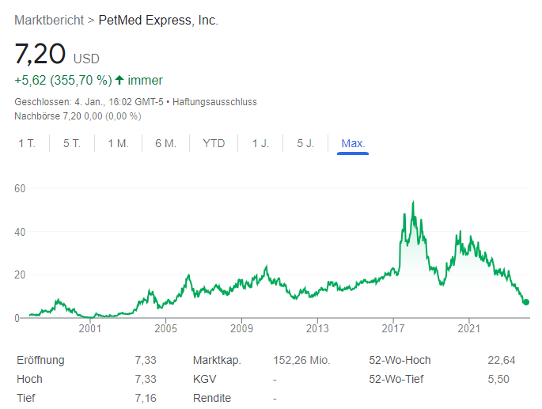Select the Max. range tab
The width and height of the screenshot is (542, 409).
click(x=353, y=143)
